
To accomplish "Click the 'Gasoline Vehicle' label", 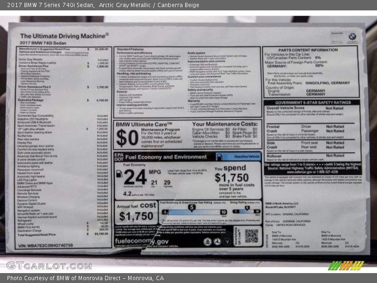I will click(x=246, y=157).
